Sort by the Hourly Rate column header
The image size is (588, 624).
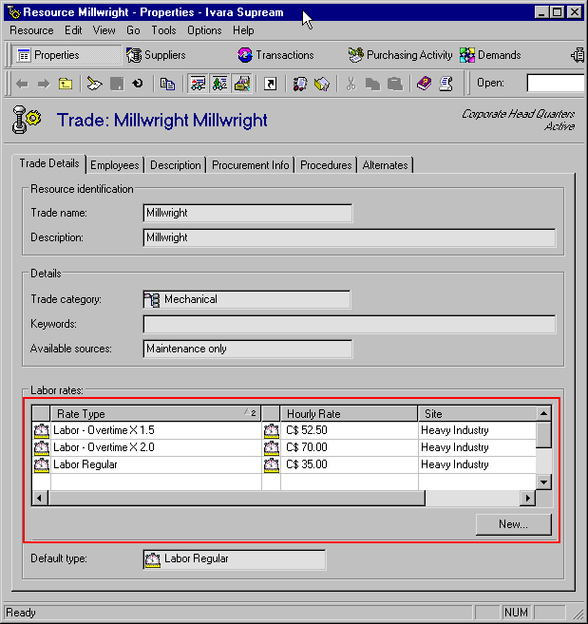pyautogui.click(x=349, y=414)
